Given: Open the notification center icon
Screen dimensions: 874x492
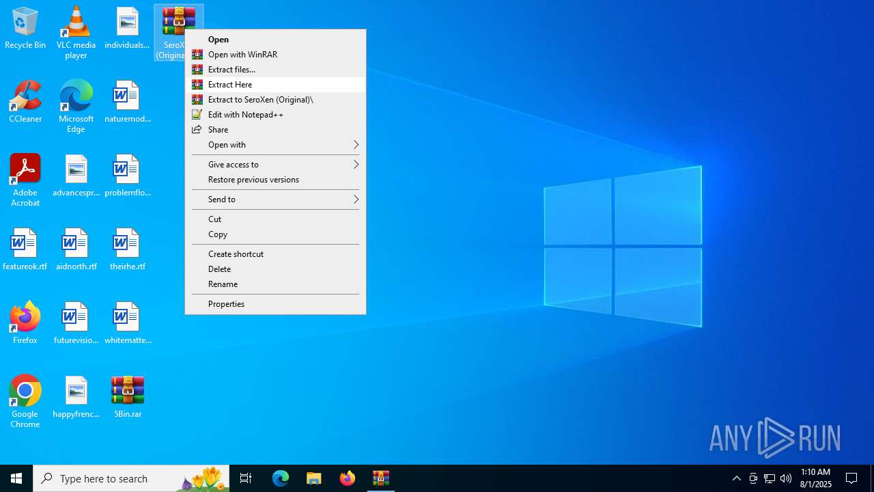Looking at the screenshot, I should pos(852,478).
